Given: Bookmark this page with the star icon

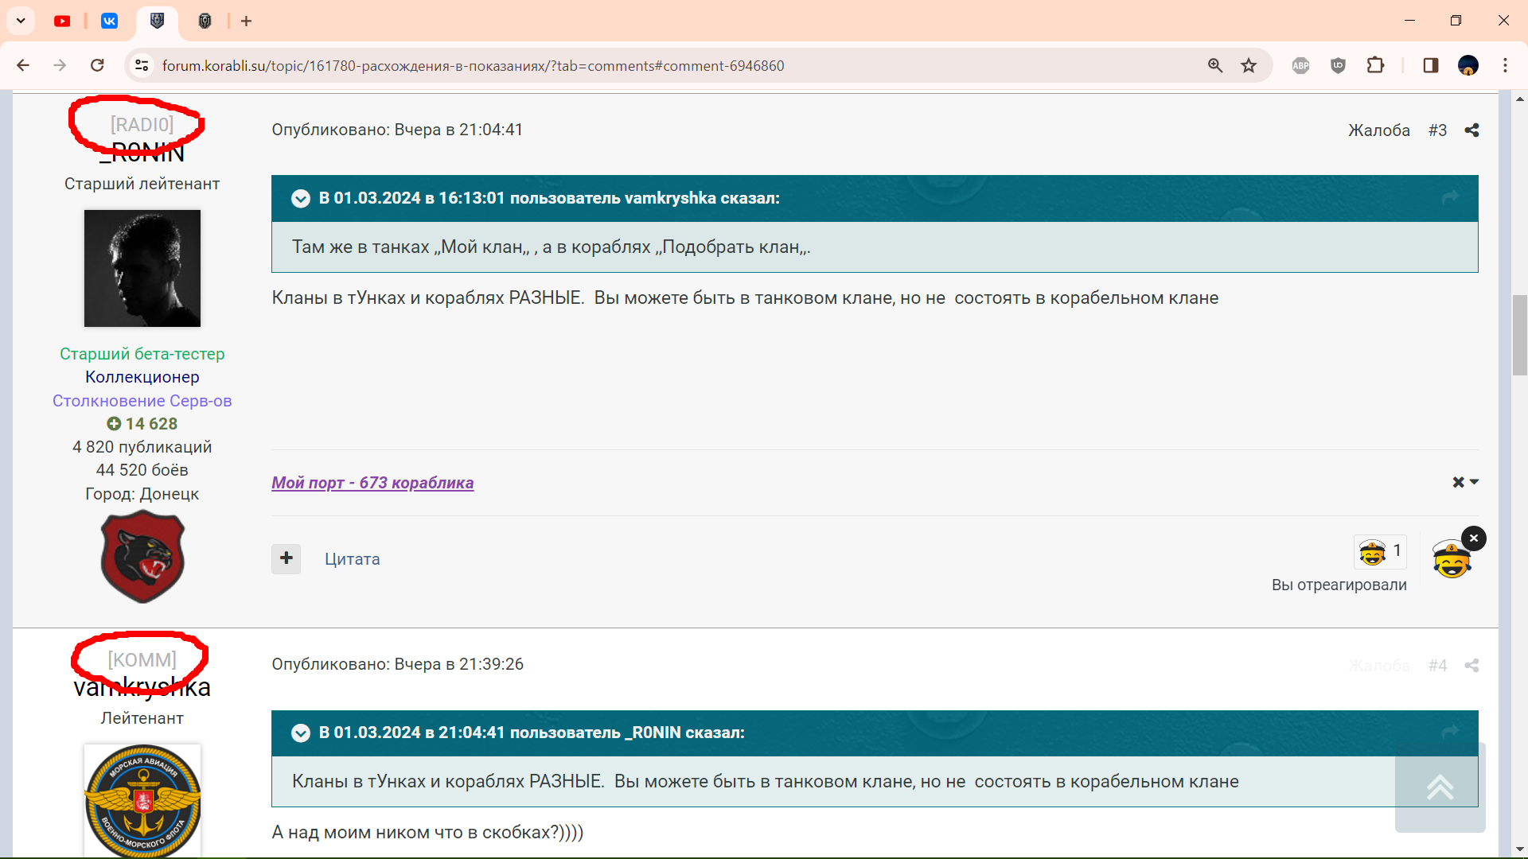Looking at the screenshot, I should (x=1249, y=65).
